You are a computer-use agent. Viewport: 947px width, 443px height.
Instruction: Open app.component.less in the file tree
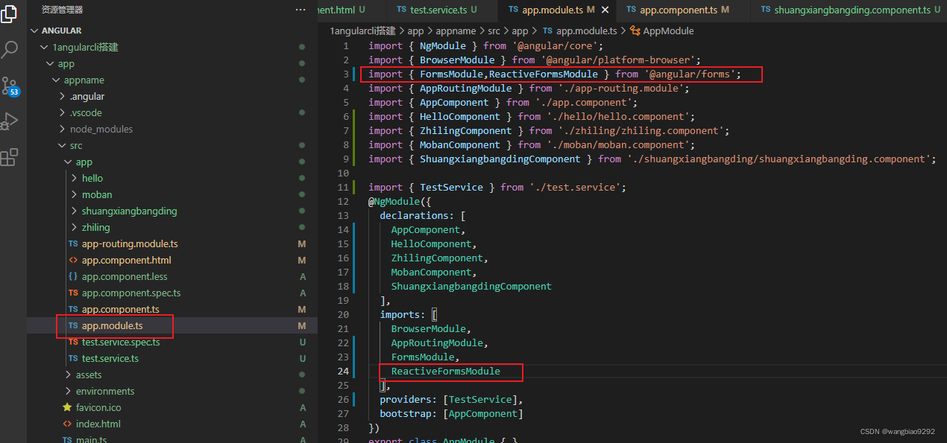[125, 276]
